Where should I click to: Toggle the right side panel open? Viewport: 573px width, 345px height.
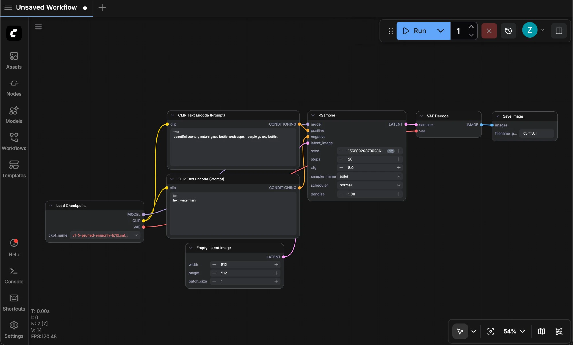(x=559, y=31)
